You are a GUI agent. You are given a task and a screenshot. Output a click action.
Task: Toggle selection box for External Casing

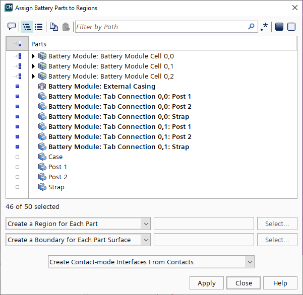(17, 87)
